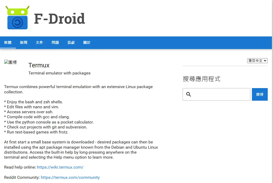Viewport: 273px width, 183px height.
Task: Click 'Check out projects with git and subversion.'
Action: [x=46, y=127]
